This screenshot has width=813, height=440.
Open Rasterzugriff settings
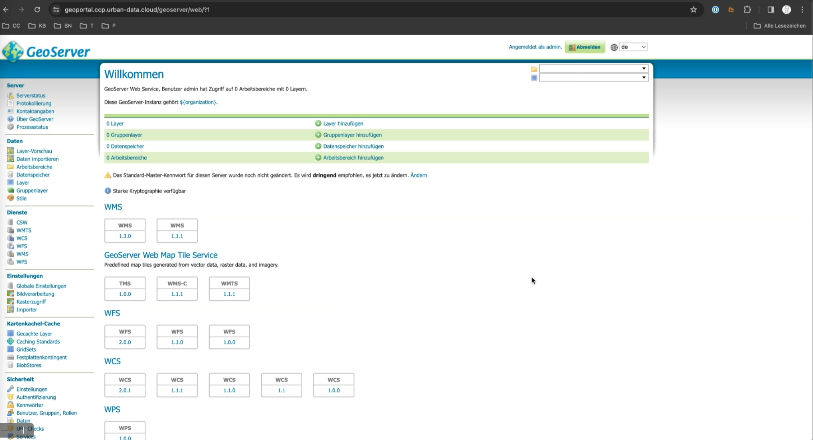(x=31, y=301)
